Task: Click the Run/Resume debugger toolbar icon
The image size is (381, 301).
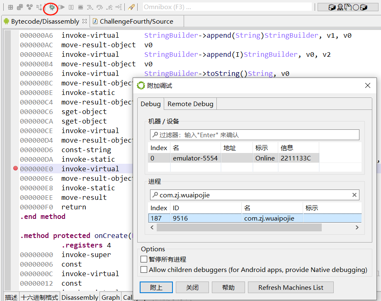Action: point(61,7)
